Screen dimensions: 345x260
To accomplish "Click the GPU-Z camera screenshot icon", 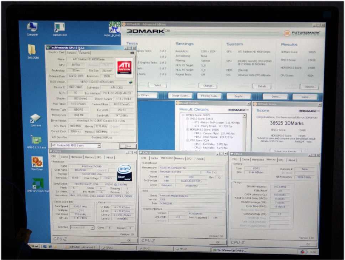I will click(132, 53).
